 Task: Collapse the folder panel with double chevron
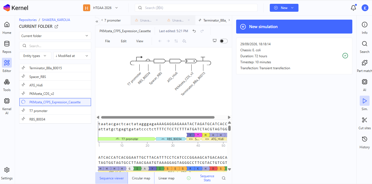(97, 21)
